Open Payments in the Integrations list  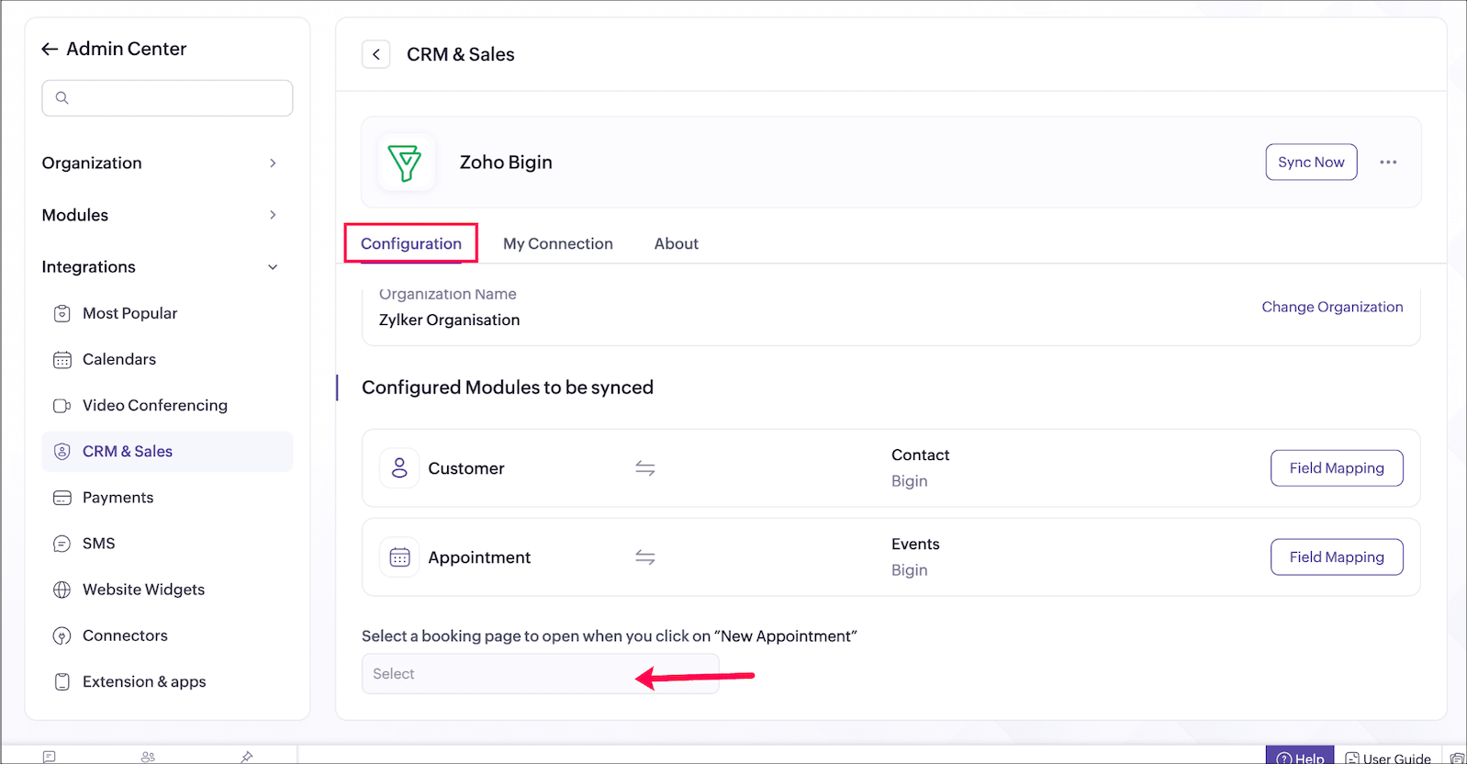[118, 498]
